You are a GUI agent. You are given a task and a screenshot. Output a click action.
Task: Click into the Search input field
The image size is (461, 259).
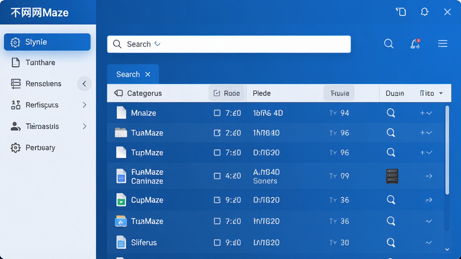point(229,44)
